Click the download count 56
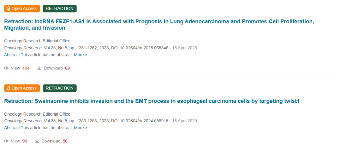 [x=65, y=141]
